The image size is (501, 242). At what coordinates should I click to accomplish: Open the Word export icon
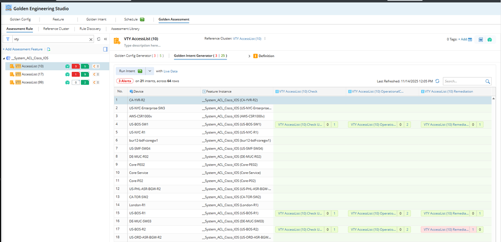pos(481,39)
